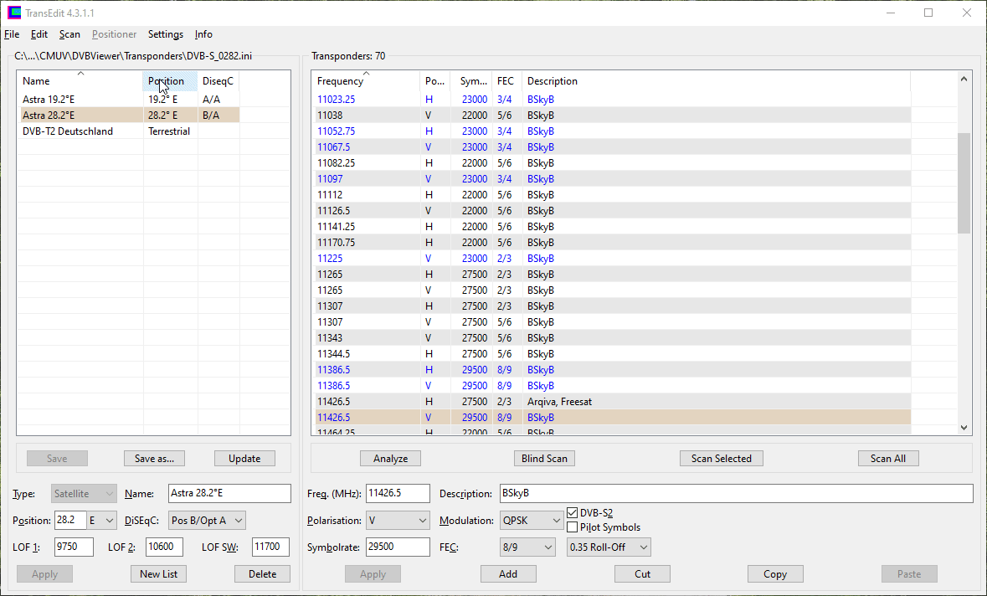The width and height of the screenshot is (987, 596).
Task: Expand the Modulation QPSK dropdown
Action: pyautogui.click(x=532, y=521)
